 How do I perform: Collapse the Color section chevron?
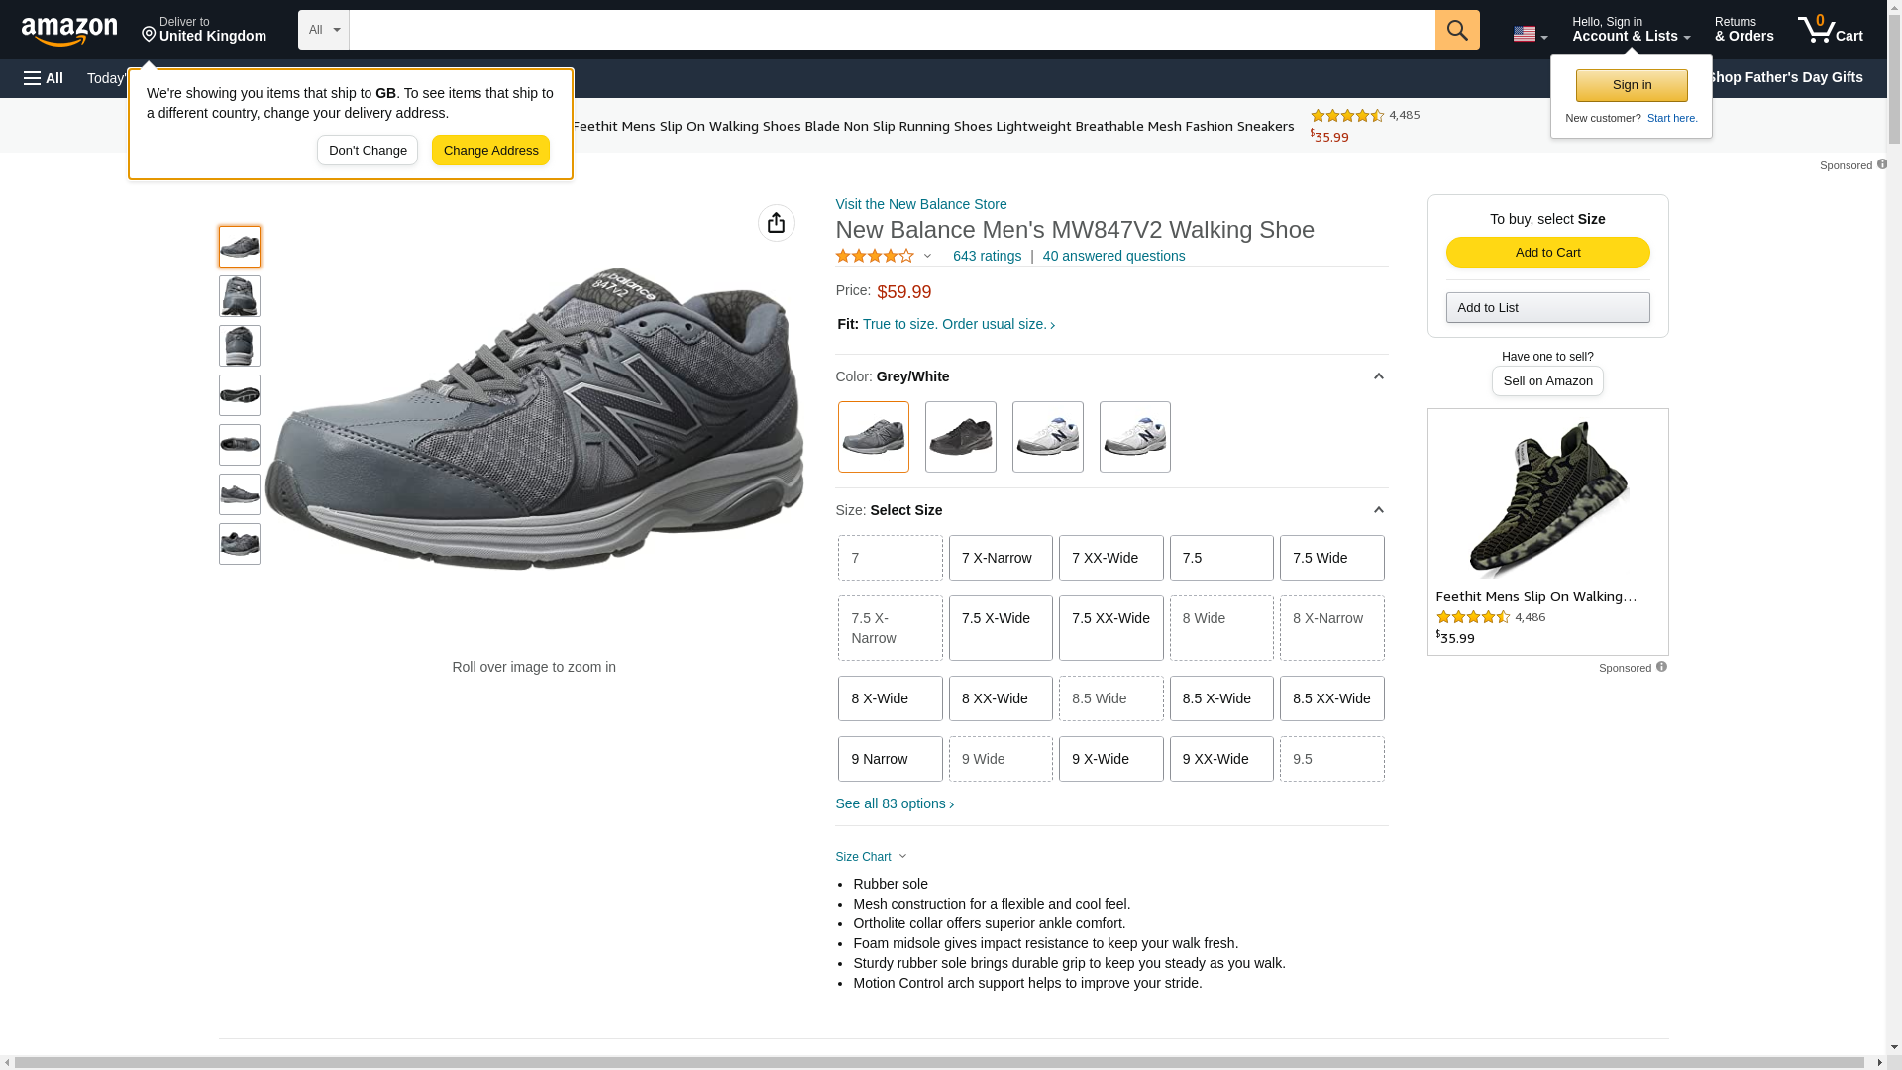point(1378,376)
